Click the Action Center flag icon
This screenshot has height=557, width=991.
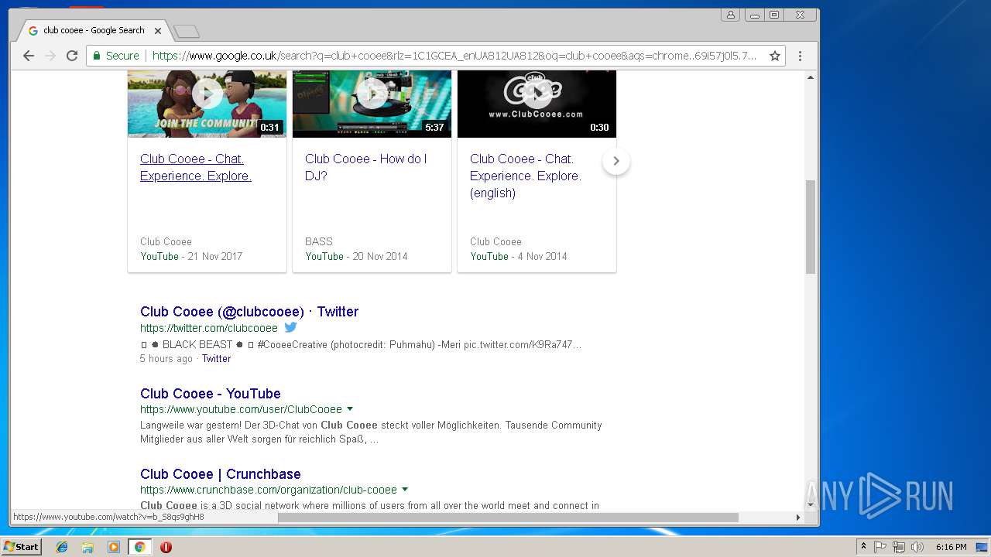coord(880,547)
